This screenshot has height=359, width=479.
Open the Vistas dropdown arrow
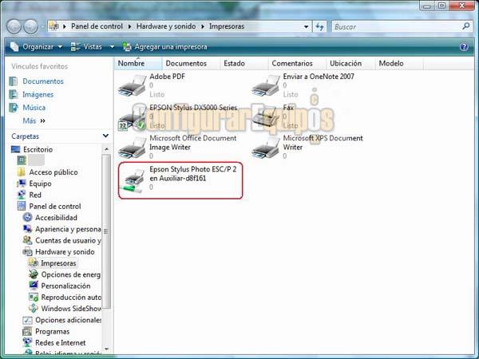point(112,47)
